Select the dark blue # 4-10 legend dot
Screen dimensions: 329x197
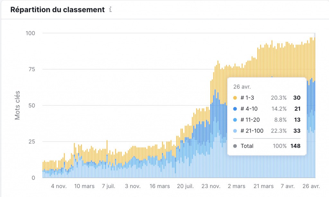coord(234,109)
